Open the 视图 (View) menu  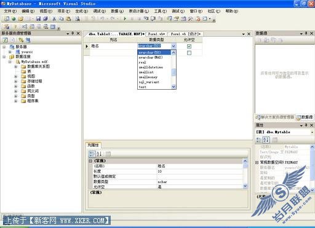[46, 11]
